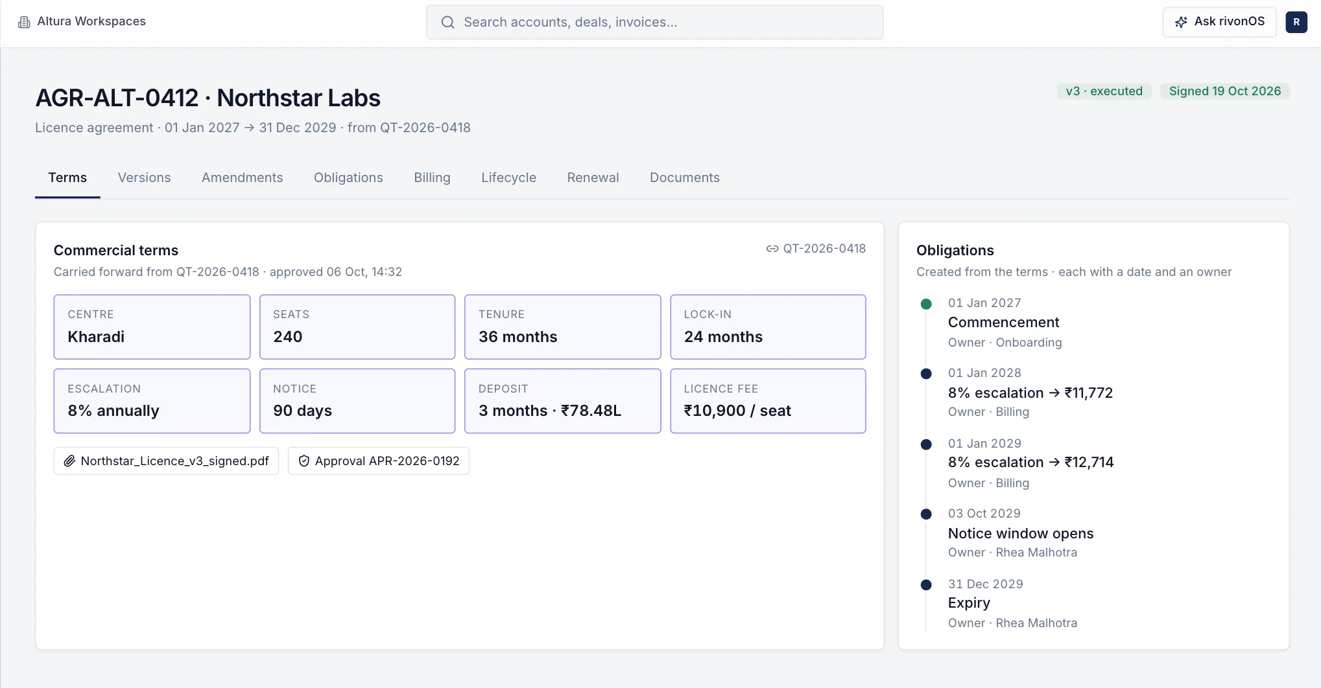1321x688 pixels.
Task: Click the sparkle icon in Ask rivonOS
Action: click(1181, 22)
